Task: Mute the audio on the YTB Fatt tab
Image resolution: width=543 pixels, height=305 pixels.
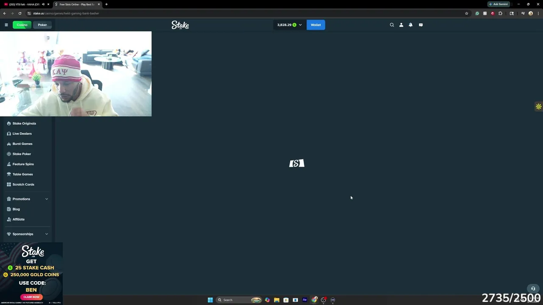Action: pos(43,4)
